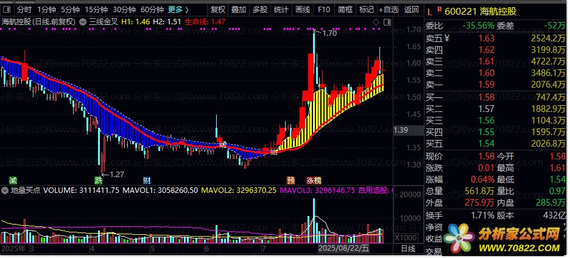The image size is (570, 258).
Task: Click the diamond icon above the chart
Action: [376, 23]
